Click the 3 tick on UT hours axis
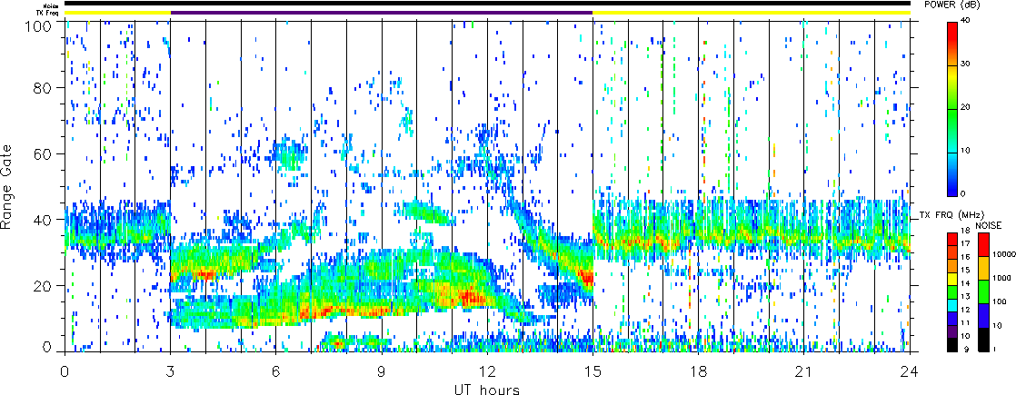The width and height of the screenshot is (1016, 395). tap(171, 370)
